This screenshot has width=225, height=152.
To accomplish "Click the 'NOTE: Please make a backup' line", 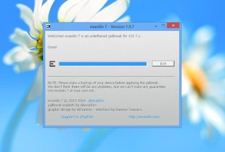I will pos(103,83).
